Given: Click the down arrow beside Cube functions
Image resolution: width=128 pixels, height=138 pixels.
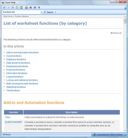Looking at the screenshot, I should (x=4, y=56).
